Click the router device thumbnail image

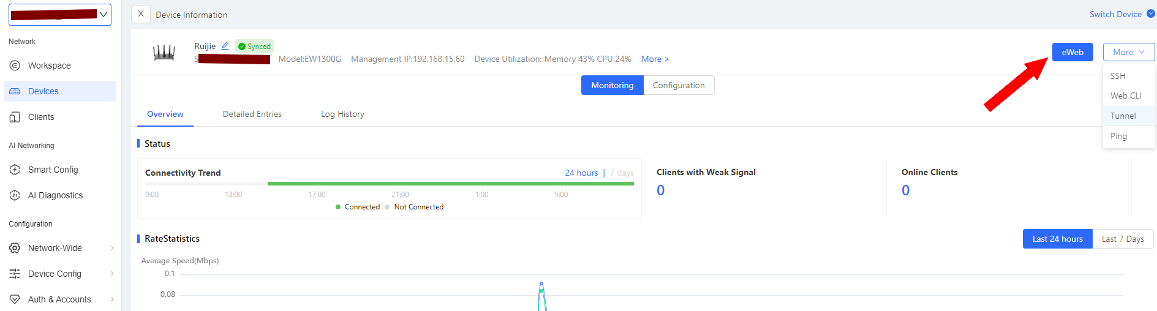164,53
